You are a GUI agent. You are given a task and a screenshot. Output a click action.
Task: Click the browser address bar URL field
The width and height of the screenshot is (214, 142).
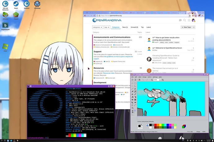143,16
